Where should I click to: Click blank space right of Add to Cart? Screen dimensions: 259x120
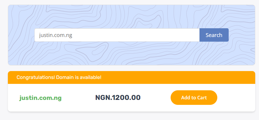tap(236, 98)
